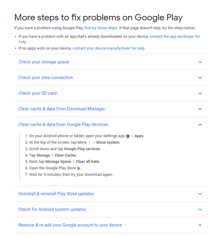The image size is (217, 238).
Task: Click the 'Check your SD card' heading
Action: [x=37, y=93]
